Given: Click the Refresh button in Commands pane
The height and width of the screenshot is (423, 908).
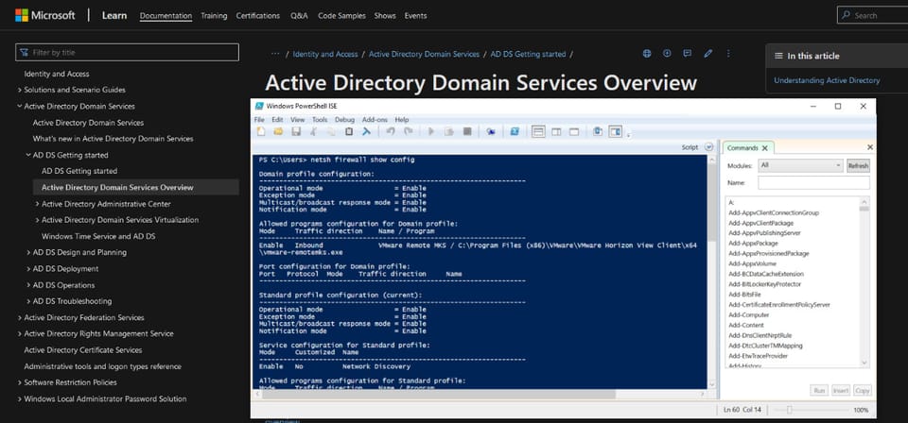Looking at the screenshot, I should click(x=857, y=165).
